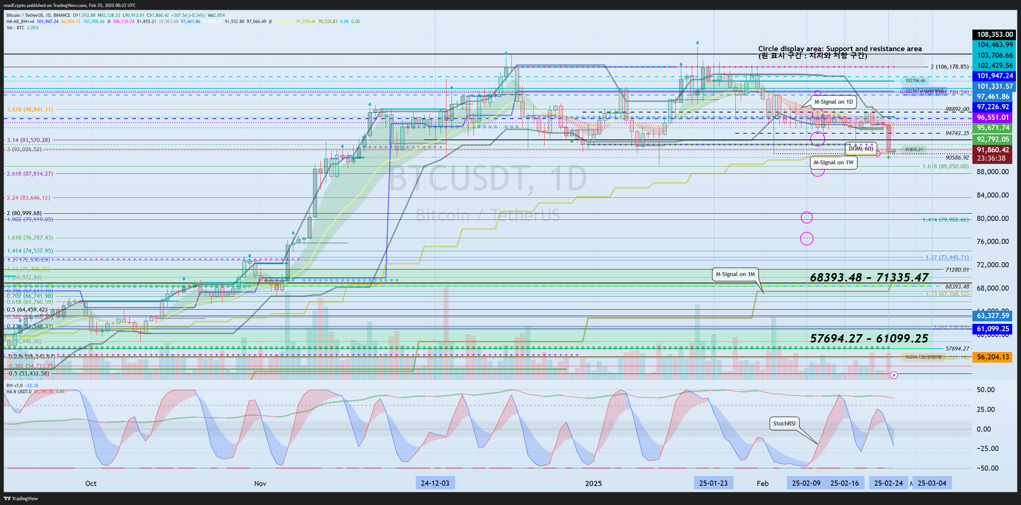Click the 91,860.42 current price label
Viewport: 1021px width, 505px height.
click(993, 150)
